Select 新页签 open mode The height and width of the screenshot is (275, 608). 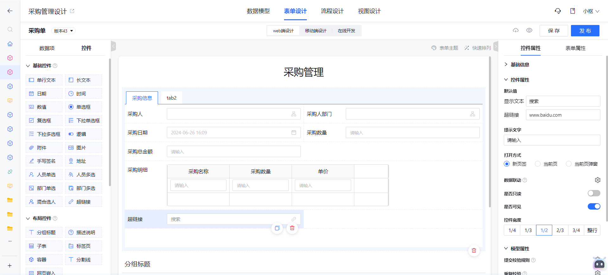click(x=507, y=164)
